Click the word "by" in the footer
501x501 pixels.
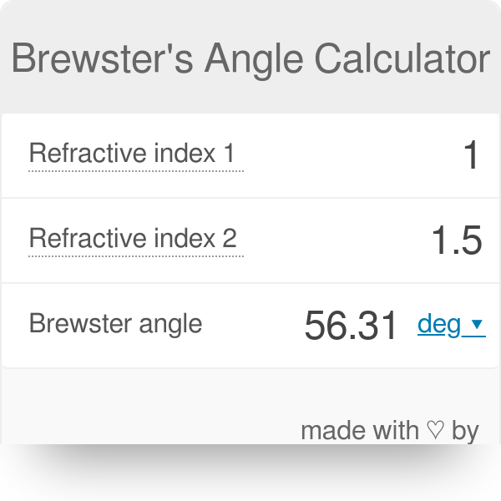pos(465,431)
